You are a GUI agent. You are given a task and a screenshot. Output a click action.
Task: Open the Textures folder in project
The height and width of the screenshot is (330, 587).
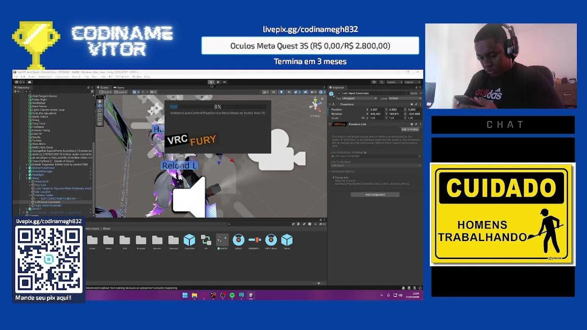pos(173,242)
